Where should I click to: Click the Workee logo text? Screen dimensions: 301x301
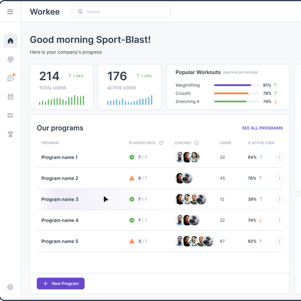[45, 11]
